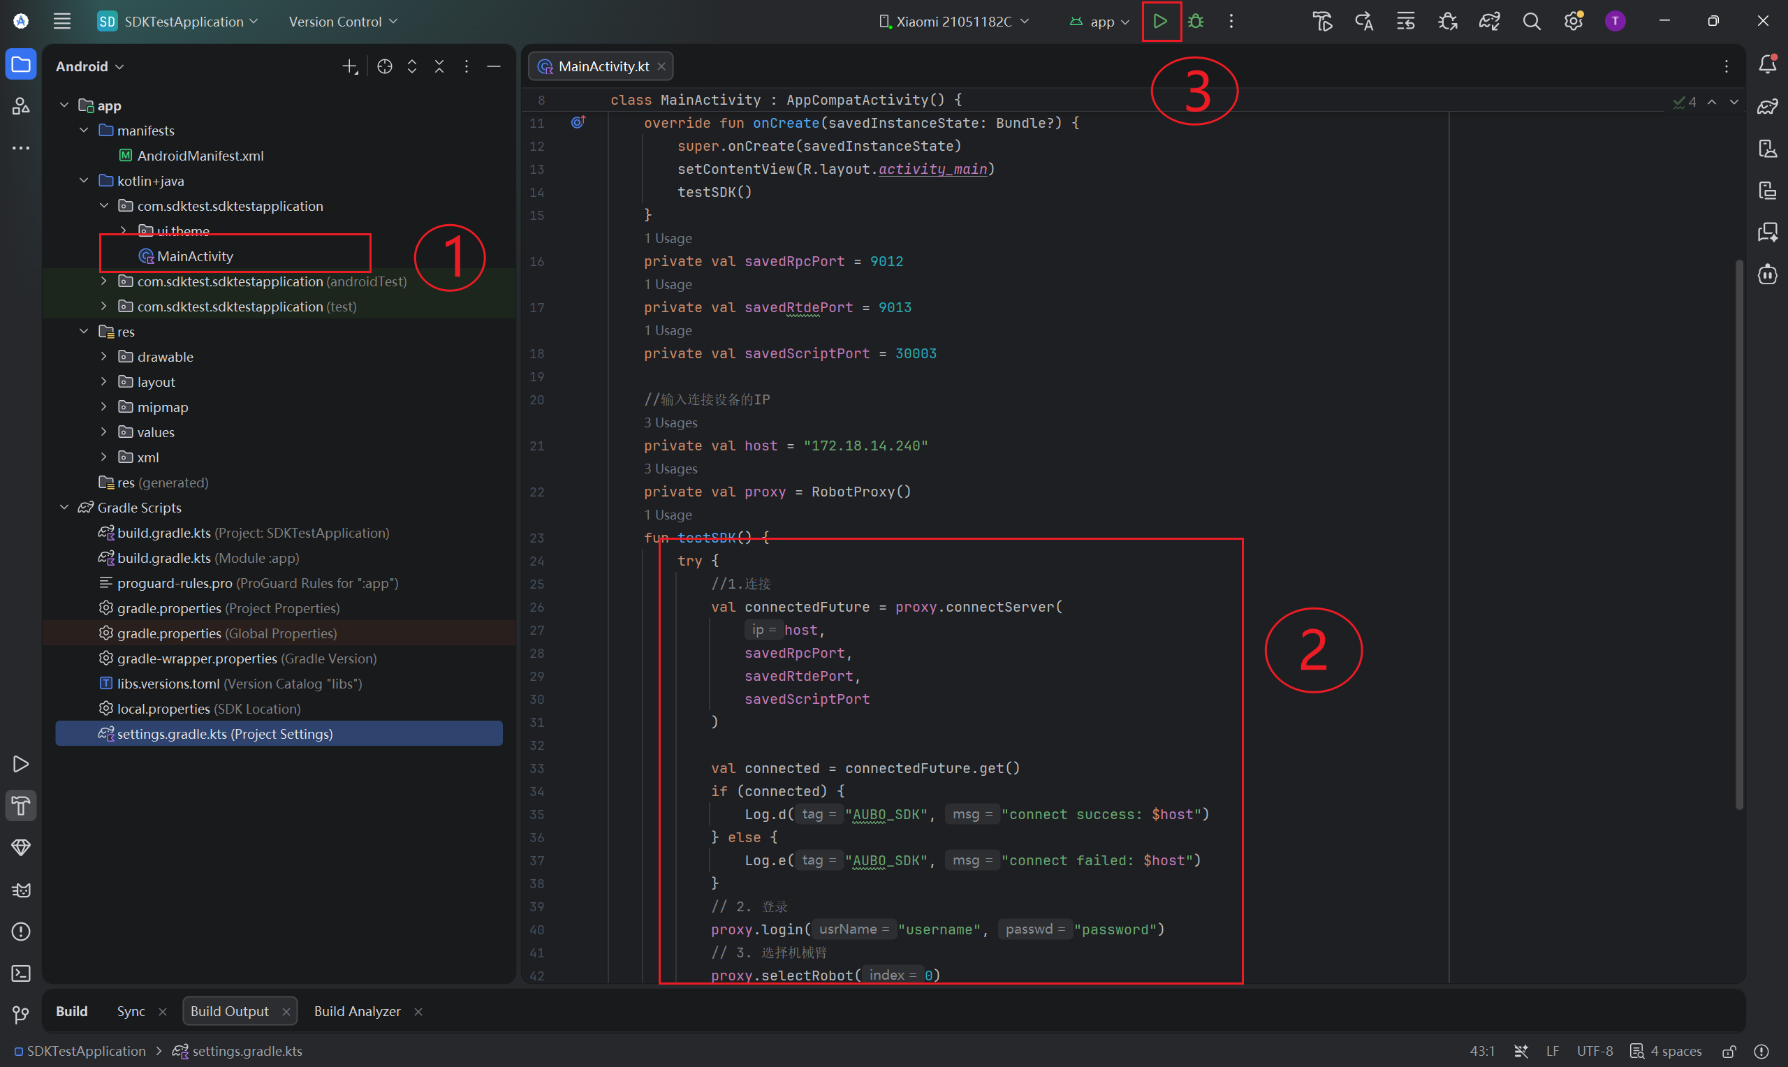Collapse the res folder node

84,332
